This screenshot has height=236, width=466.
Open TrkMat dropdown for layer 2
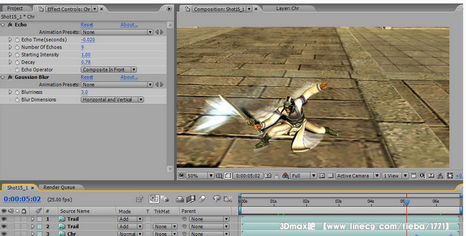click(x=165, y=226)
